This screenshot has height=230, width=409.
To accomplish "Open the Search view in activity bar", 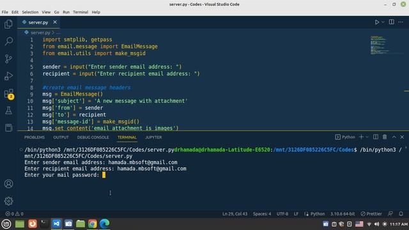I will [x=8, y=41].
